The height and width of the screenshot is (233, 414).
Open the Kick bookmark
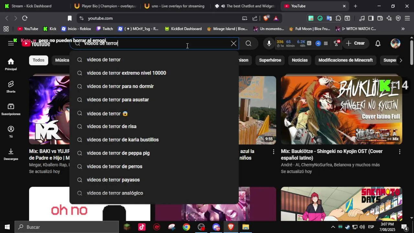click(x=50, y=29)
